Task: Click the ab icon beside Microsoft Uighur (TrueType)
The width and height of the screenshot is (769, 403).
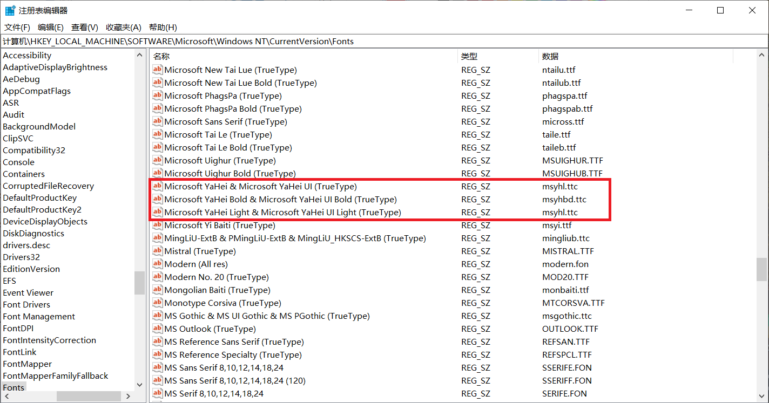Action: coord(158,160)
